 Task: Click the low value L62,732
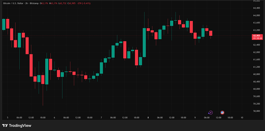(62, 3)
